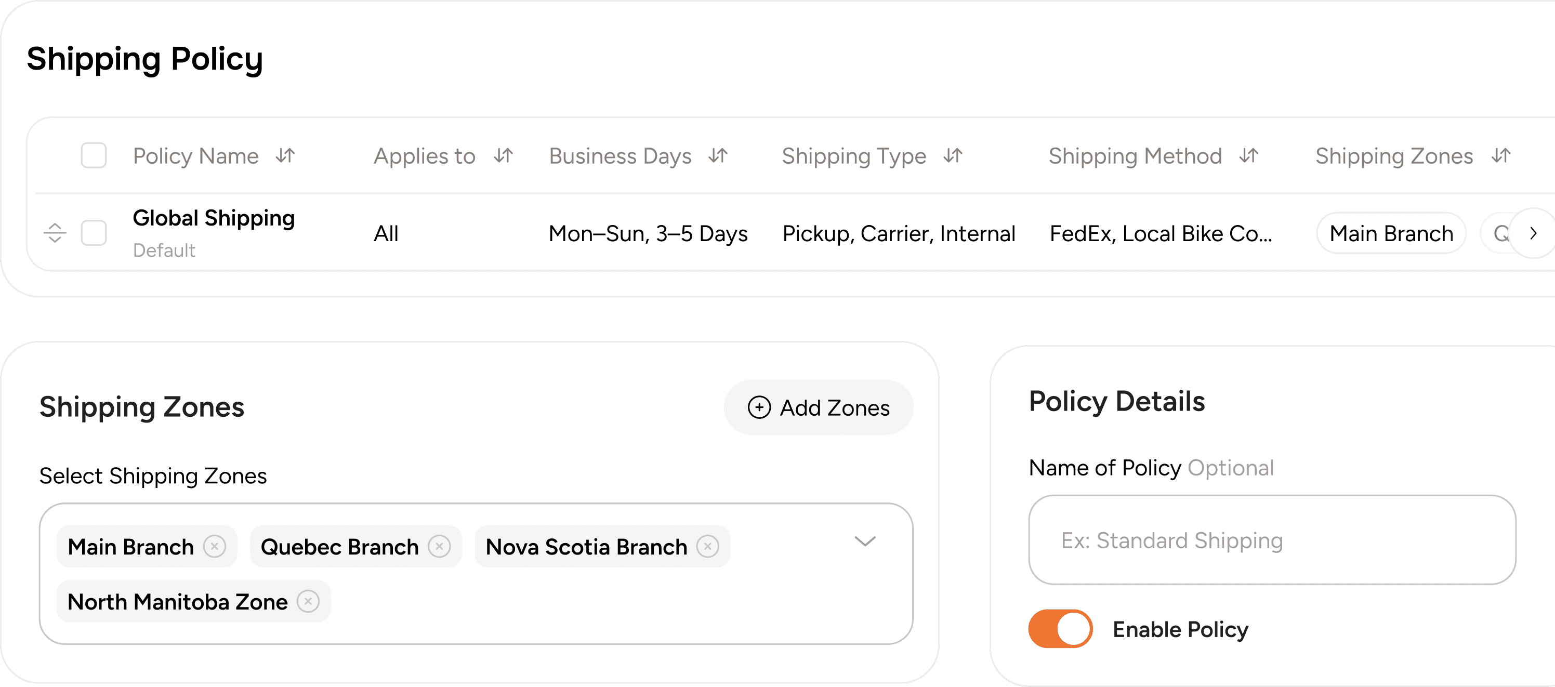Select the Global Shipping row checkbox
The width and height of the screenshot is (1555, 687).
pos(94,233)
